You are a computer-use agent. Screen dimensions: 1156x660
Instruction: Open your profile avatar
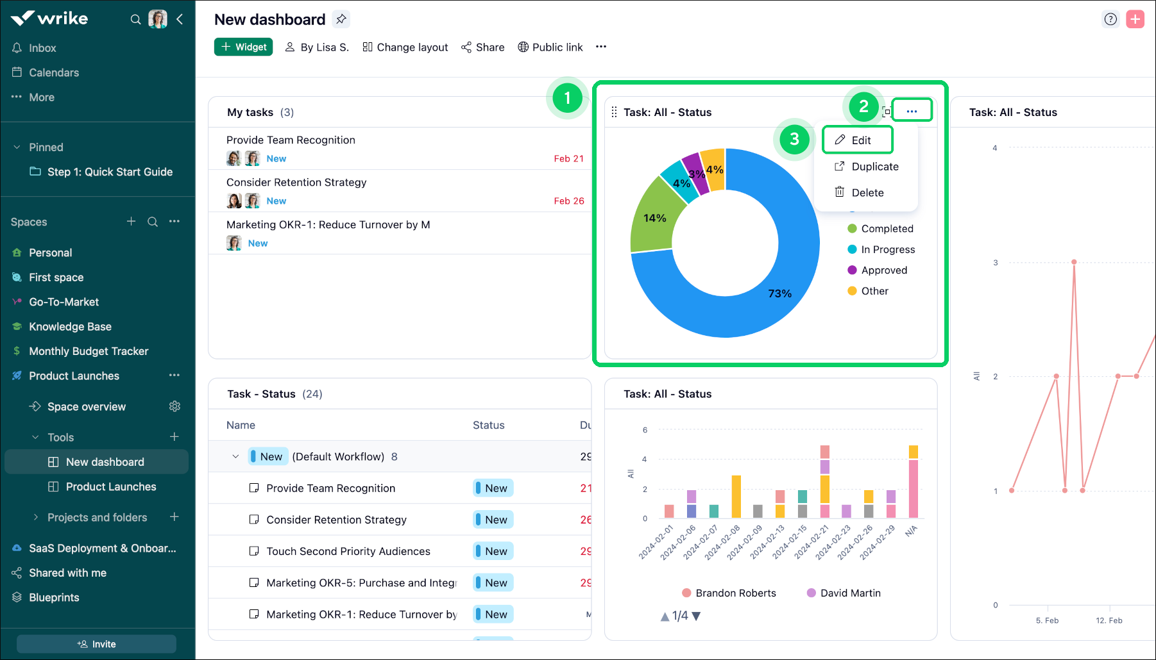coord(158,19)
